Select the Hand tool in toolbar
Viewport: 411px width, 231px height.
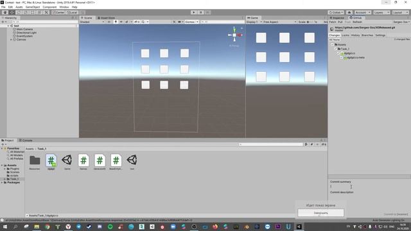[x=5, y=13]
